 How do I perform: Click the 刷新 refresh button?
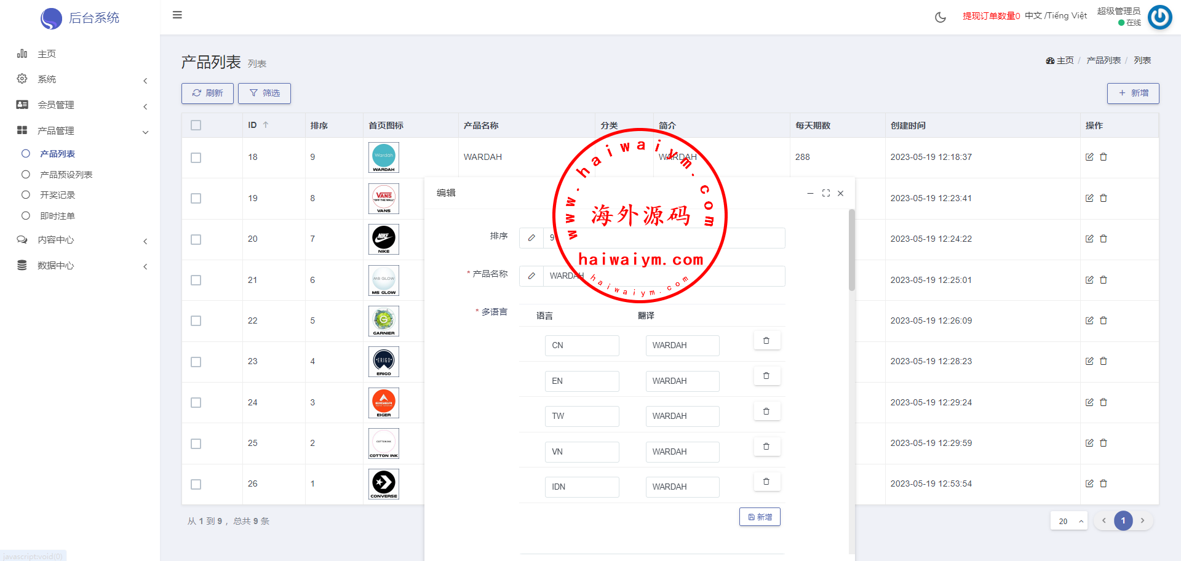coord(207,94)
